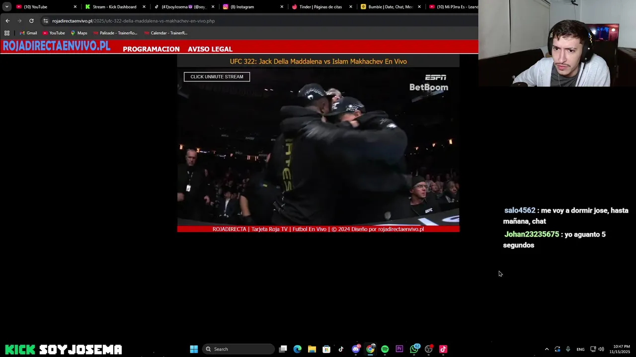Close the (10) YouTube tab
Viewport: 636px width, 357px height.
coord(75,7)
